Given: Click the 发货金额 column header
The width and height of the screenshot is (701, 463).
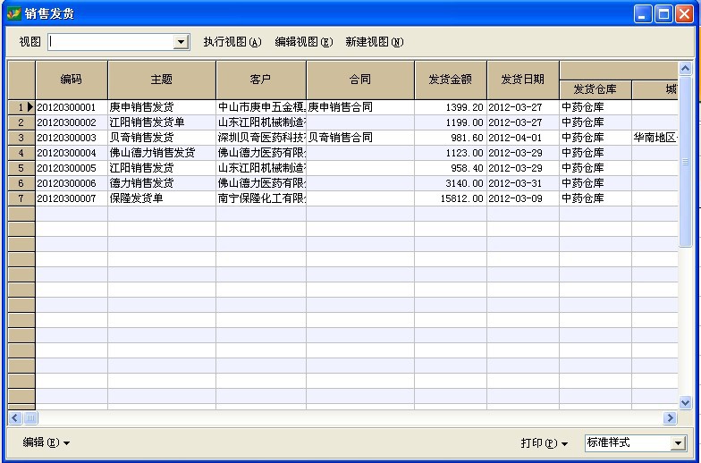Looking at the screenshot, I should click(451, 80).
